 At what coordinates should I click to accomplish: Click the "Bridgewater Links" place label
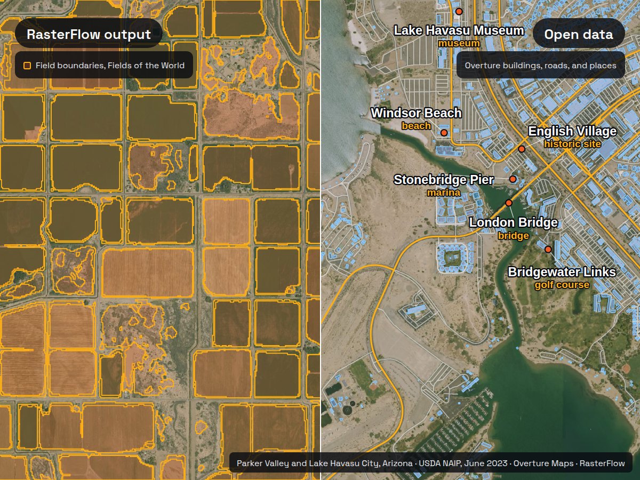(562, 272)
